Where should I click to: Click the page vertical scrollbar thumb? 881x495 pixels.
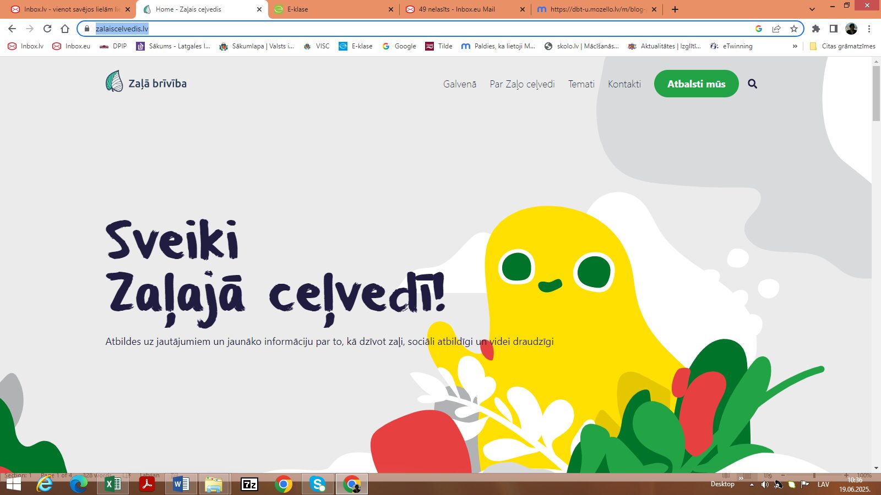click(876, 94)
